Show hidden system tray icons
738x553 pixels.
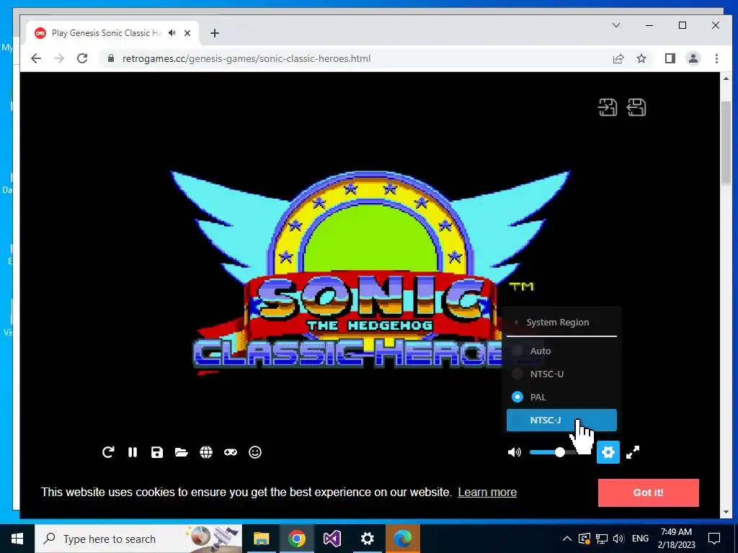pos(567,539)
